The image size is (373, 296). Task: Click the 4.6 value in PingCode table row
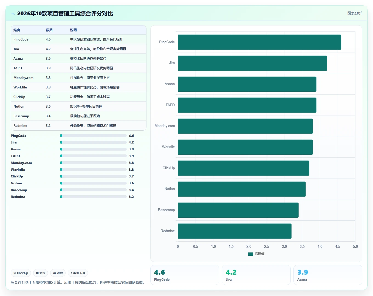pyautogui.click(x=48, y=39)
